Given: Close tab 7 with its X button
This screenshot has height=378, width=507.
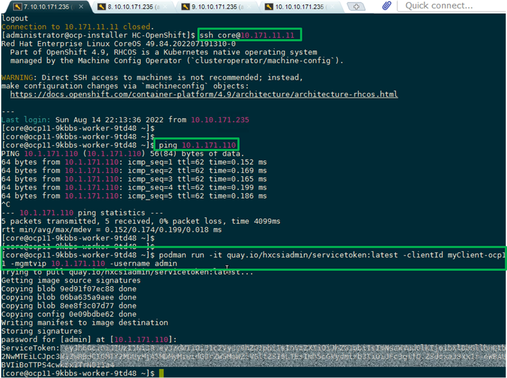Looking at the screenshot, I should [x=81, y=6].
